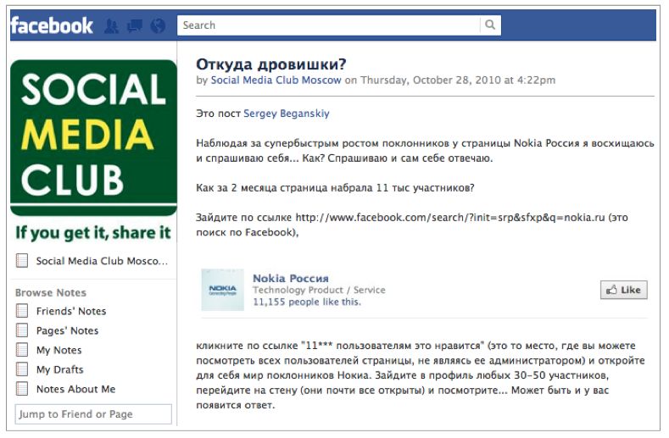Open the Nokia Россия page link
The image size is (669, 438).
[291, 279]
